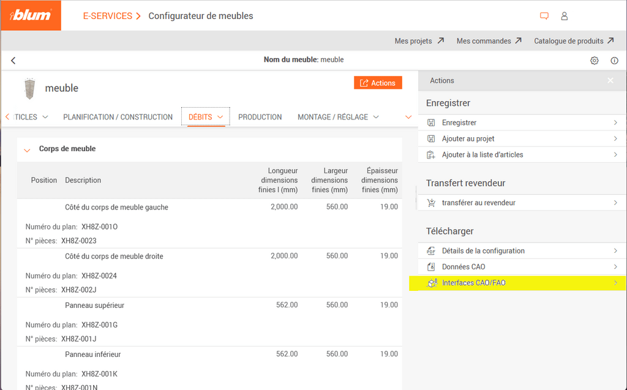This screenshot has height=390, width=627.
Task: Click Détails de la configuration PDF
Action: [x=482, y=251]
